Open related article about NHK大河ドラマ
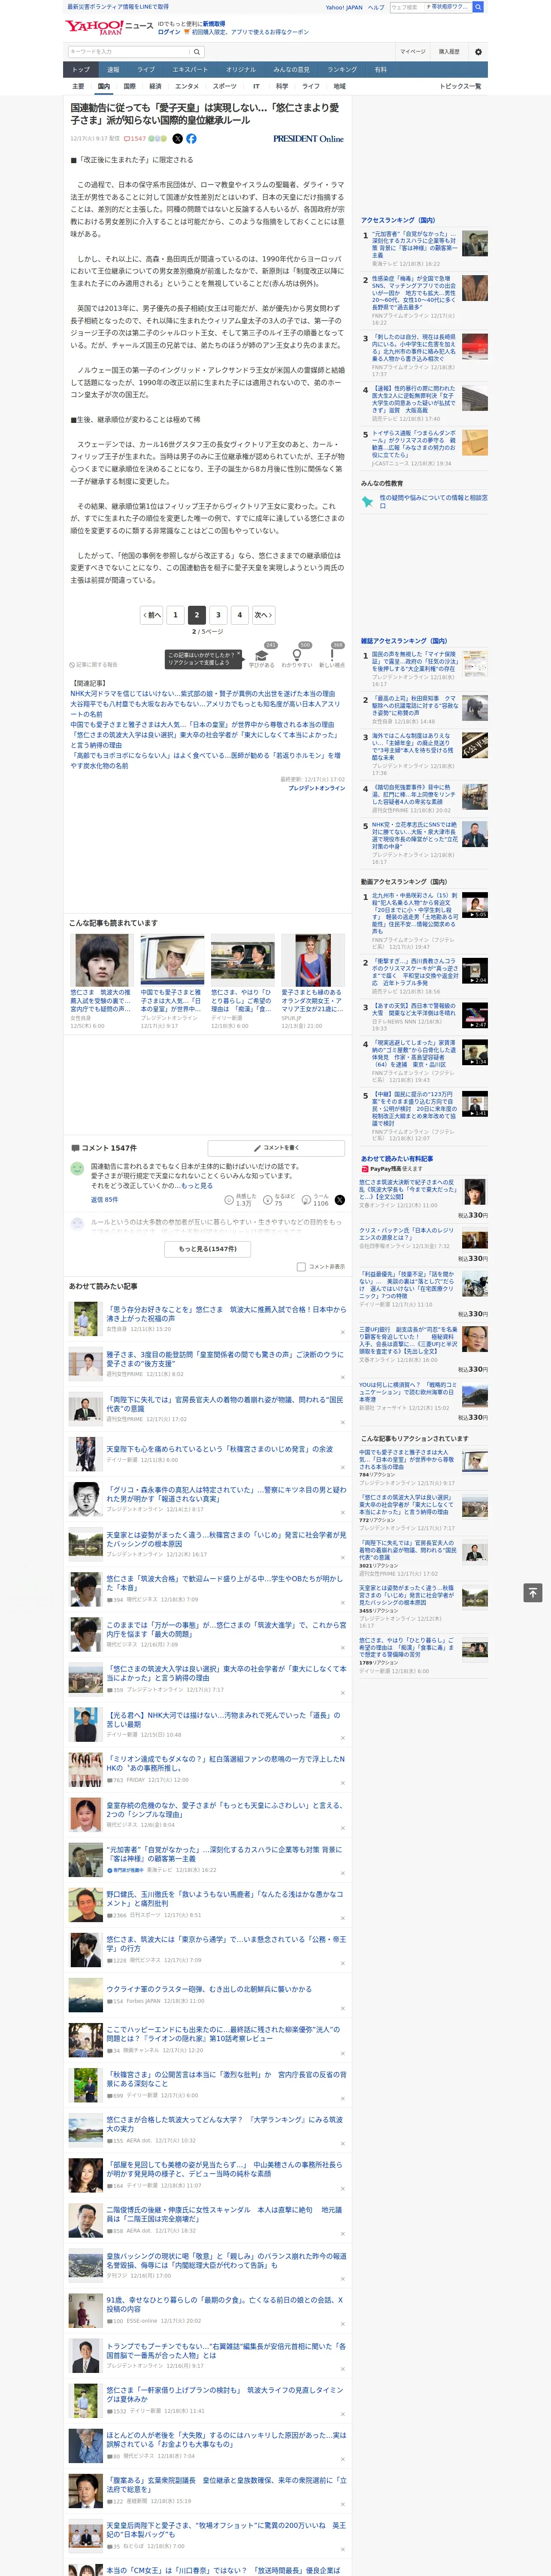 click(203, 693)
